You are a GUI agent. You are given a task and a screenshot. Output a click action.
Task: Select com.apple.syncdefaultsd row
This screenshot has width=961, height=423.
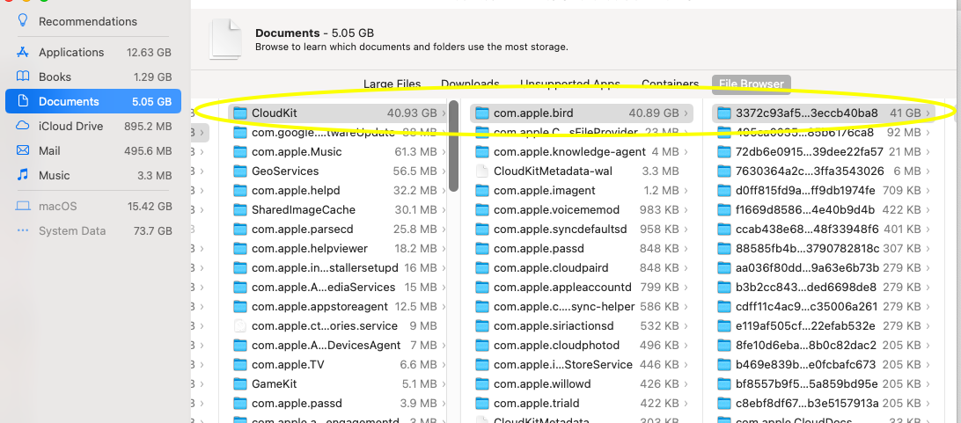[x=581, y=229]
